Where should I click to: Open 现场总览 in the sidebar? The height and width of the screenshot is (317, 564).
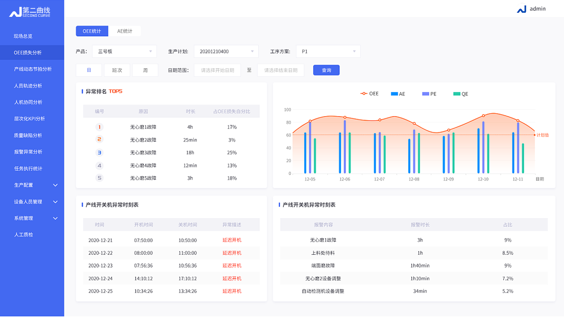(23, 36)
